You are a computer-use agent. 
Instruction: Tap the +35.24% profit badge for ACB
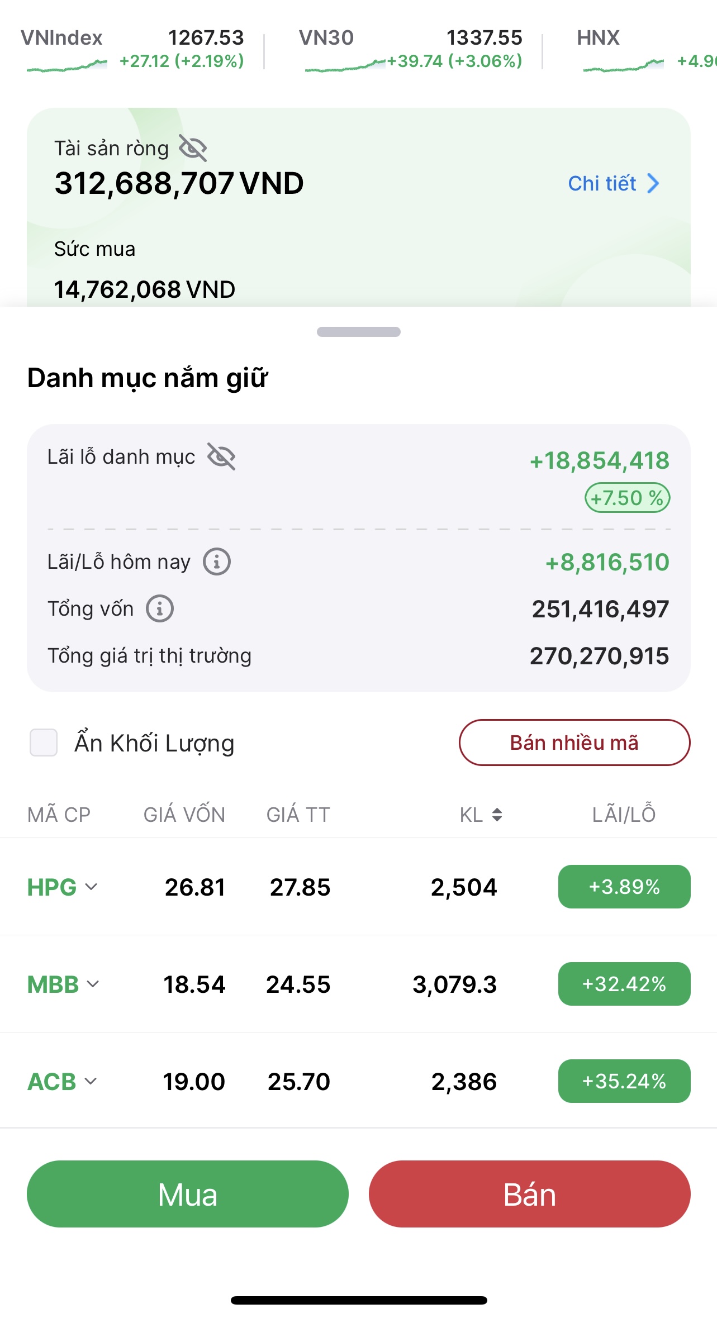coord(624,1081)
